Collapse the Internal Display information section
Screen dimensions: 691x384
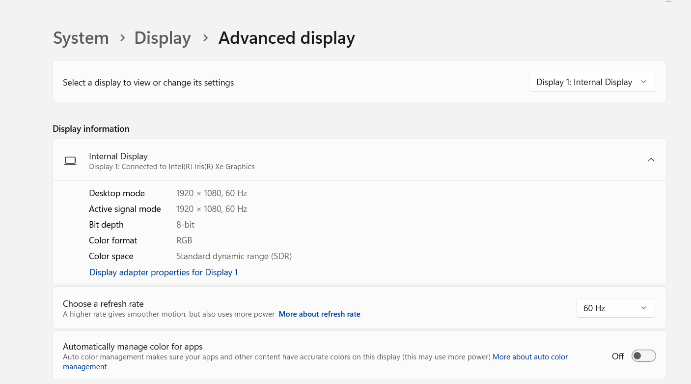click(x=651, y=160)
